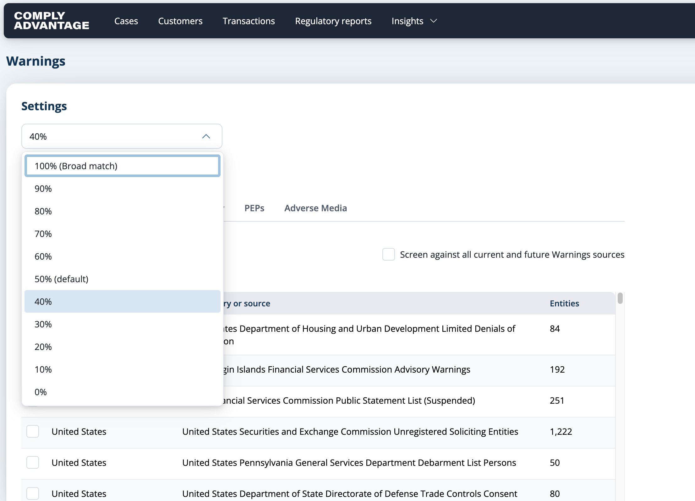Choose 30% from the dropdown
This screenshot has width=695, height=501.
tap(123, 324)
